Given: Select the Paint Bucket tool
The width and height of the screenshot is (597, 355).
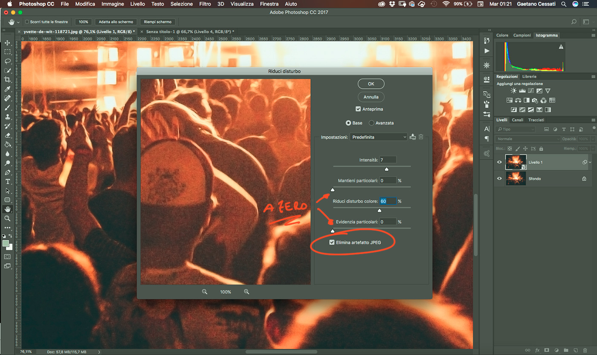Looking at the screenshot, I should (x=7, y=145).
